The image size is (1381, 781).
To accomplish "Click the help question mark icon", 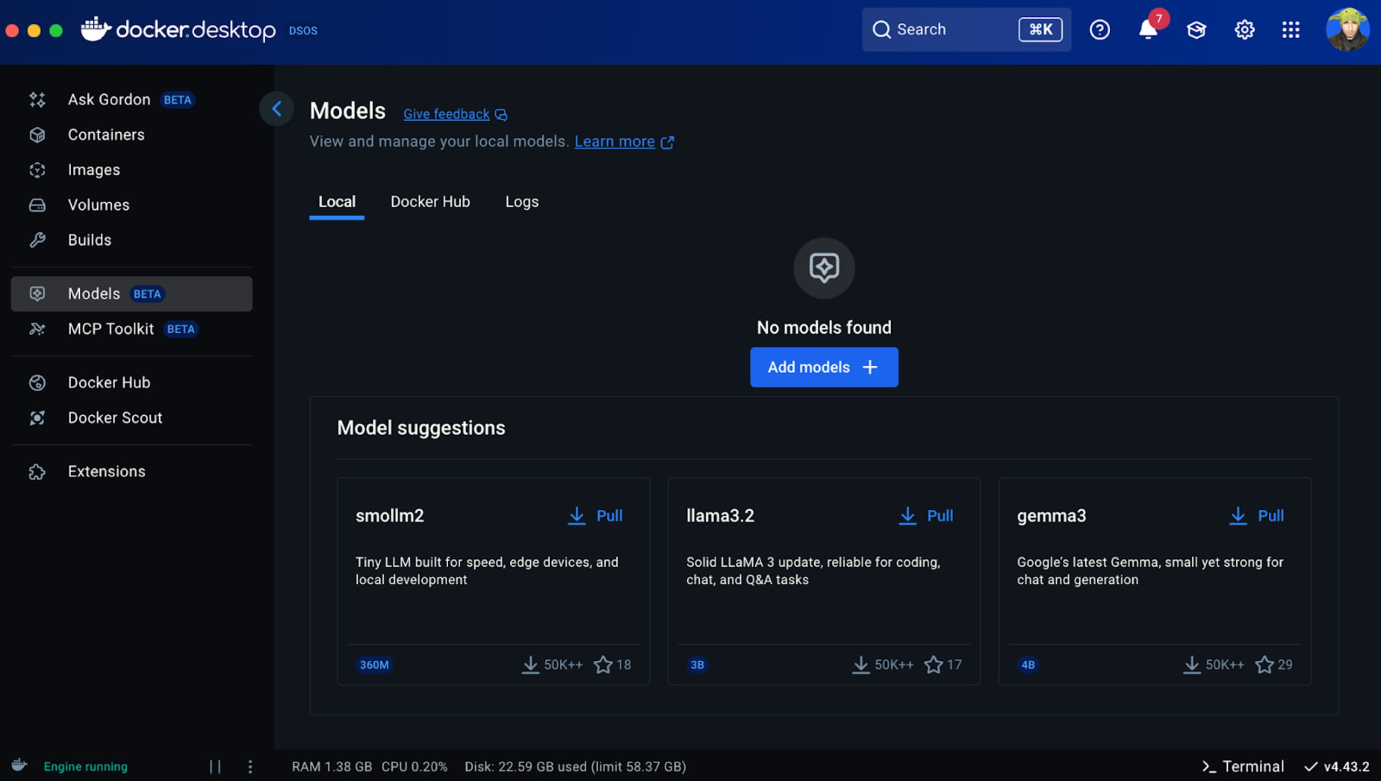I will (x=1099, y=30).
